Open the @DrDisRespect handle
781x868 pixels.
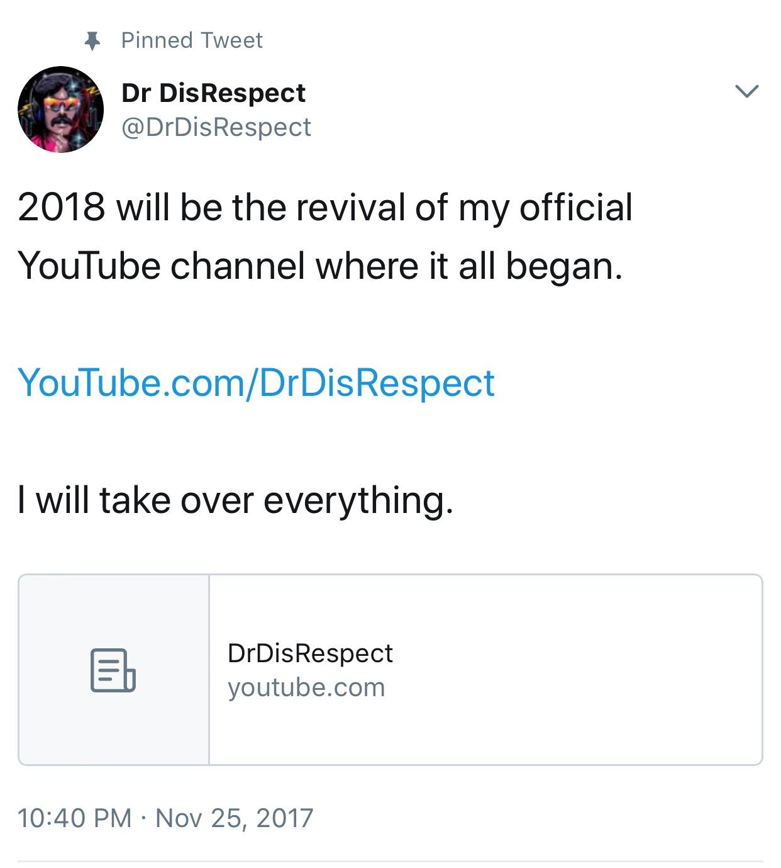216,127
